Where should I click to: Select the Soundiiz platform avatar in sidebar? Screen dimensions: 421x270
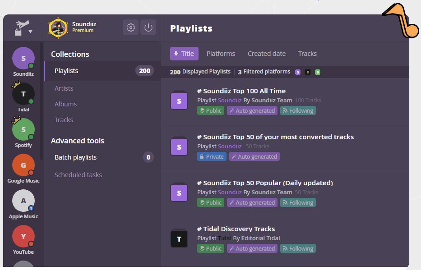coord(23,58)
